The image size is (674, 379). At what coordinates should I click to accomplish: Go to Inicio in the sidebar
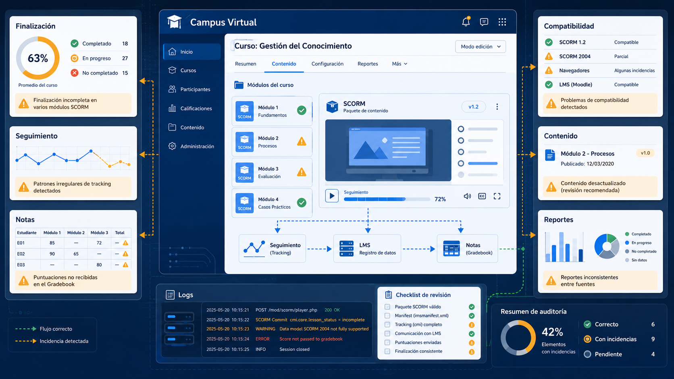coord(192,52)
